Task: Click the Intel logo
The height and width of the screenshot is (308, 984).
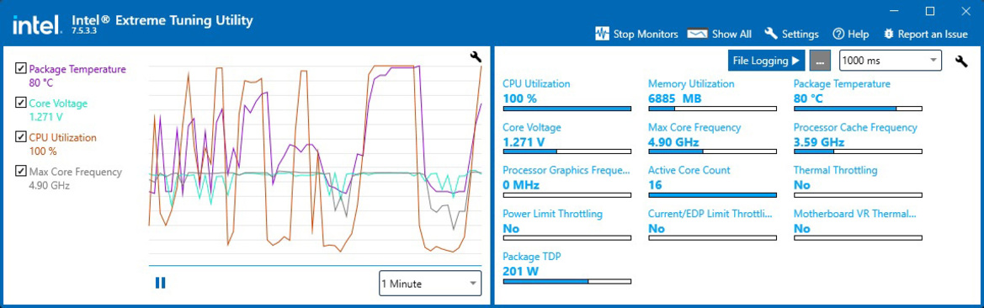Action: [x=37, y=25]
